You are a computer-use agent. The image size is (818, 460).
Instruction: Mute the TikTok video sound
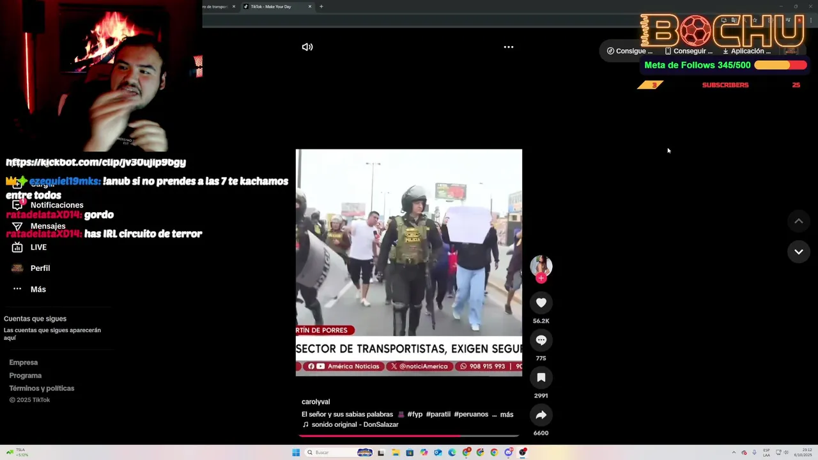pos(307,47)
